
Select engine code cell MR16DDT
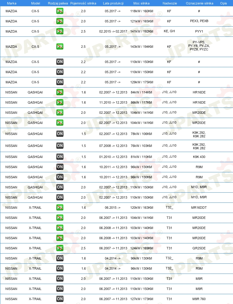coord(199,208)
